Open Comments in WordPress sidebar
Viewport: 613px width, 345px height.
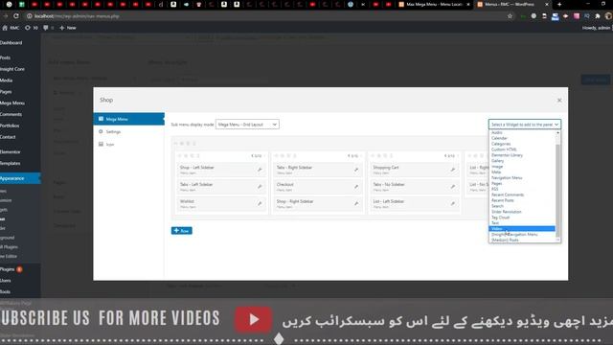pyautogui.click(x=11, y=114)
